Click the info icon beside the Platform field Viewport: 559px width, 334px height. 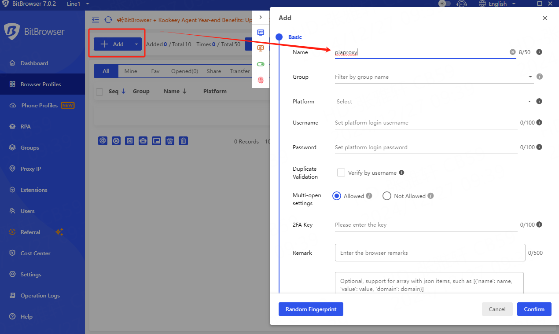coord(539,101)
